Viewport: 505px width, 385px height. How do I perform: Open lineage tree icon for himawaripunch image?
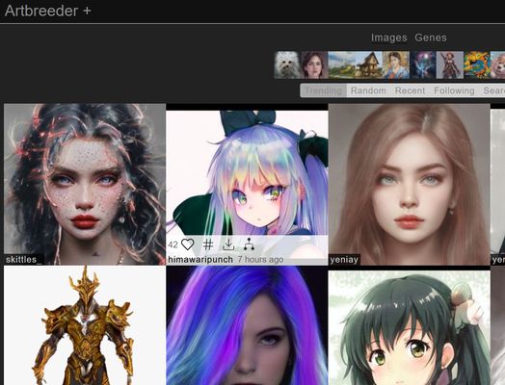point(249,244)
